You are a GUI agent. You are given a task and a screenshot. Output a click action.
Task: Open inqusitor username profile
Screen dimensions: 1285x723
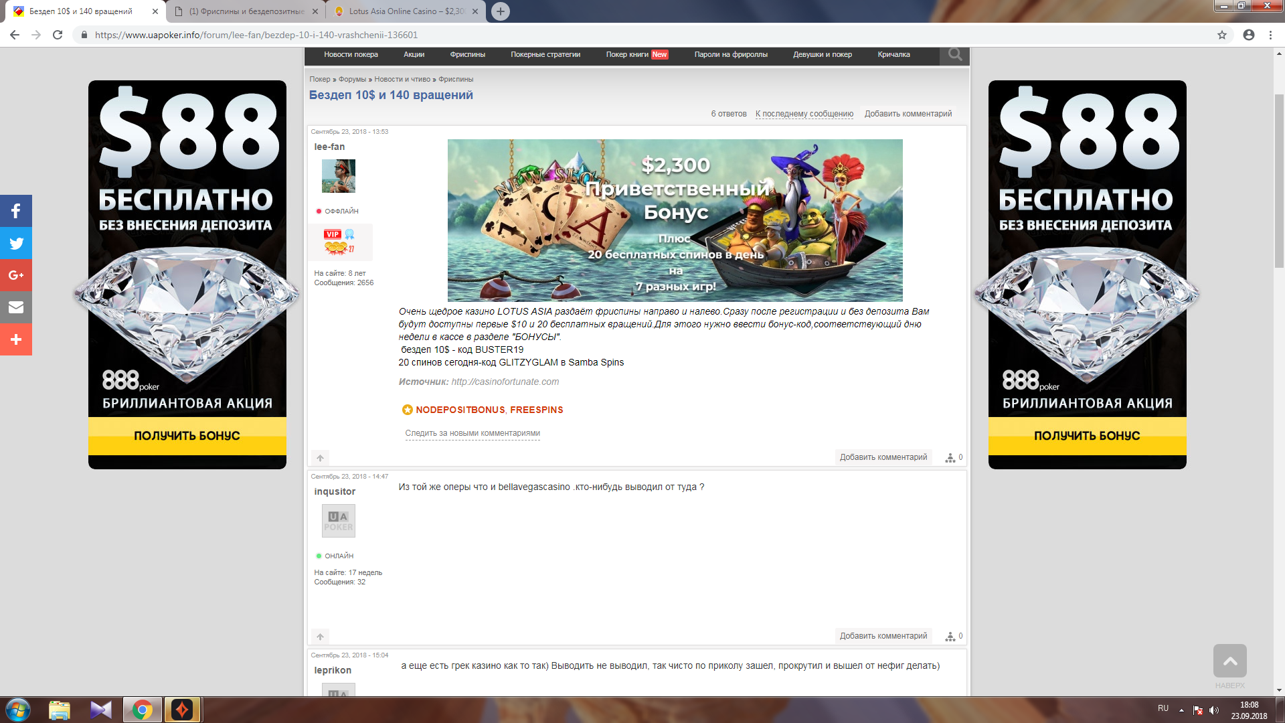coord(335,491)
